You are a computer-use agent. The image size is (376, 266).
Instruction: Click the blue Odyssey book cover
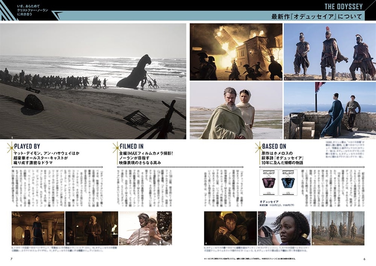[x=288, y=183]
